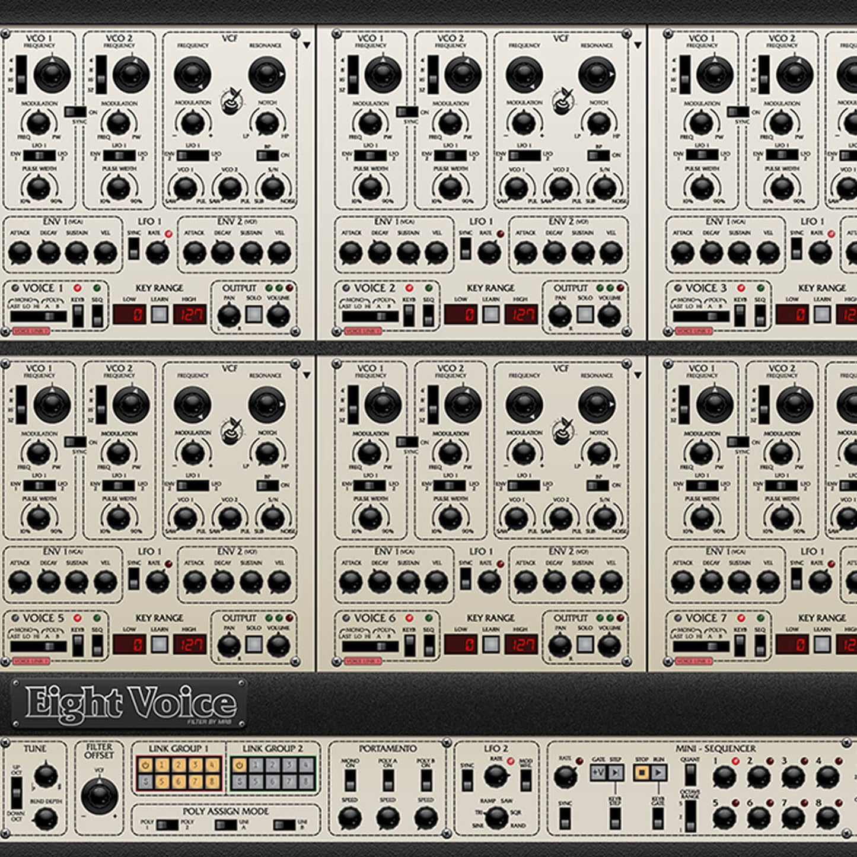Toggle Voice 1 VCF BP switch on
The width and height of the screenshot is (857, 857).
(267, 155)
